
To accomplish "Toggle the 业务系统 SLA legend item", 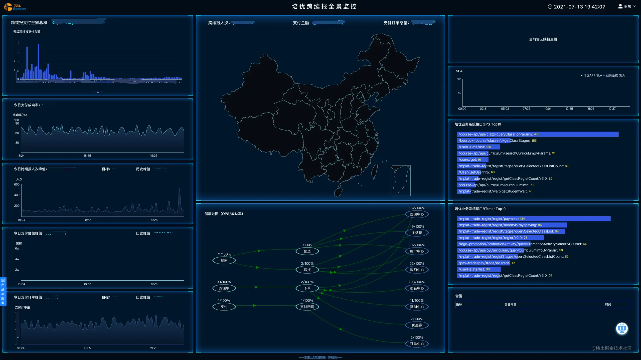I will [614, 75].
